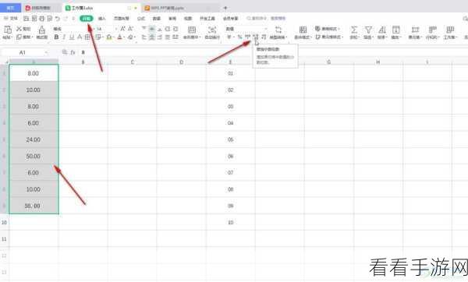Switch to the Insert ribbon tab
This screenshot has height=282, width=468.
pyautogui.click(x=101, y=19)
